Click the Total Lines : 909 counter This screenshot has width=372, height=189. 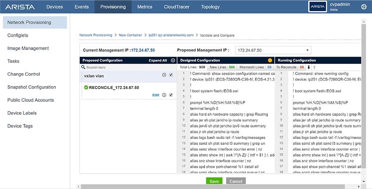192,67
